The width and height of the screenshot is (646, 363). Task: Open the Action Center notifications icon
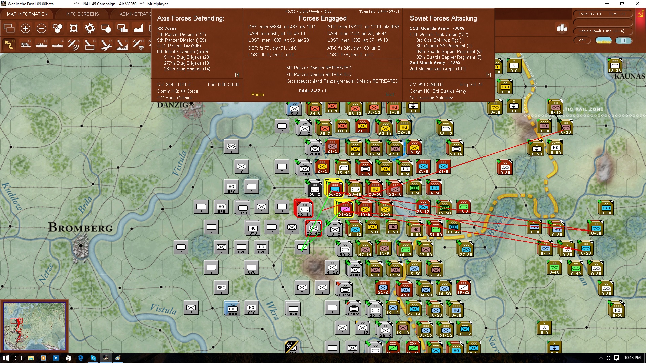[617, 358]
